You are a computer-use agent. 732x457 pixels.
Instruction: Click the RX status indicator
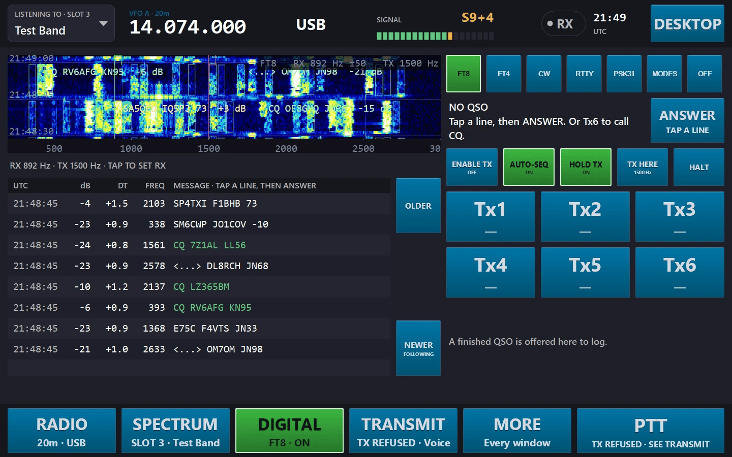564,24
